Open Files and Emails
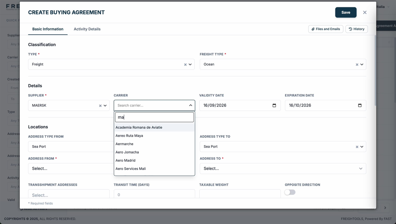The height and width of the screenshot is (224, 396). [x=325, y=29]
